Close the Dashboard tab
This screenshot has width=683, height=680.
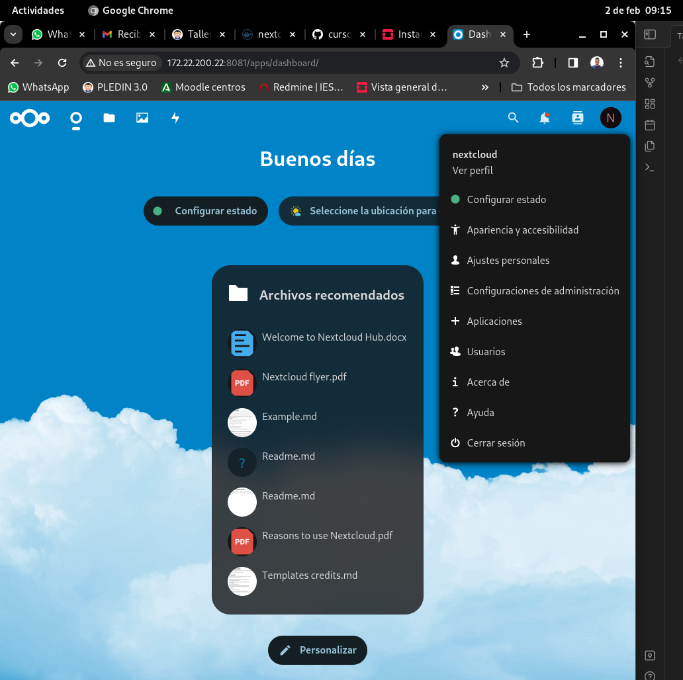coord(503,34)
